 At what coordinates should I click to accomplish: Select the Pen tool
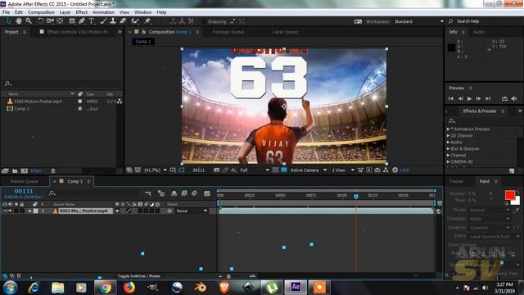pos(82,21)
